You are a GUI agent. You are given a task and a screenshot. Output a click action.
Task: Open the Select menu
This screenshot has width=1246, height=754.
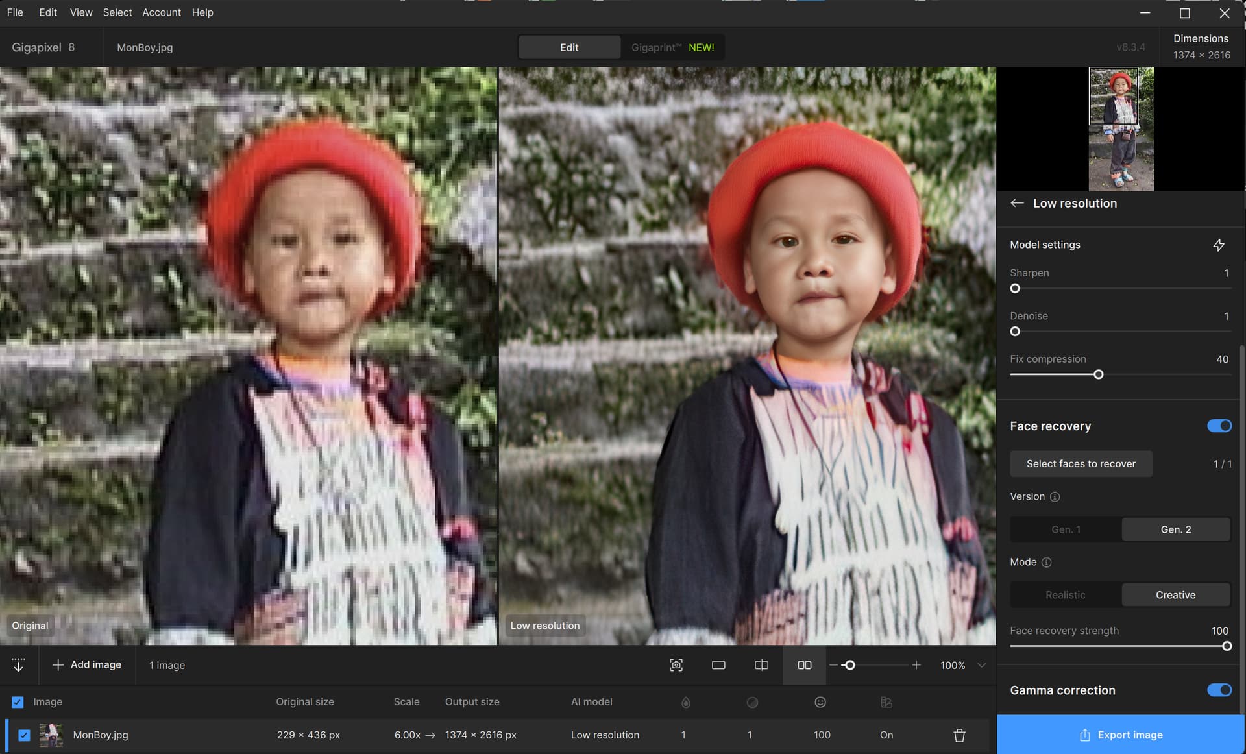click(x=117, y=12)
